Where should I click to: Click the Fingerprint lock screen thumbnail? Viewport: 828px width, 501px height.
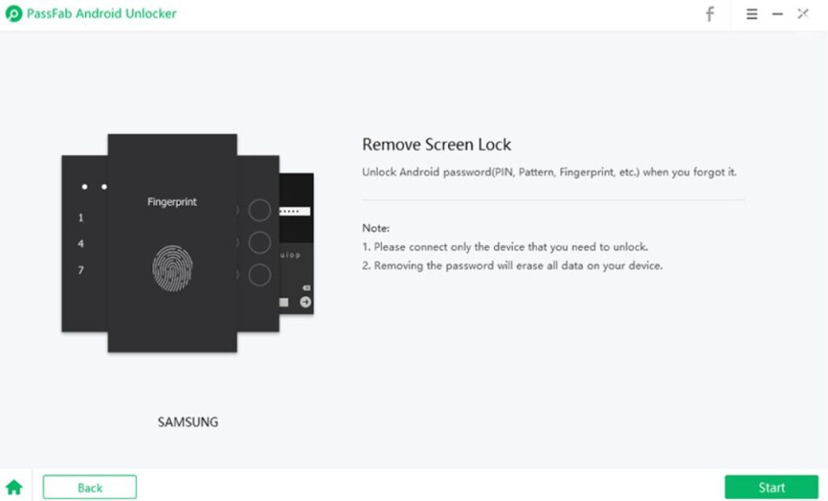[172, 242]
